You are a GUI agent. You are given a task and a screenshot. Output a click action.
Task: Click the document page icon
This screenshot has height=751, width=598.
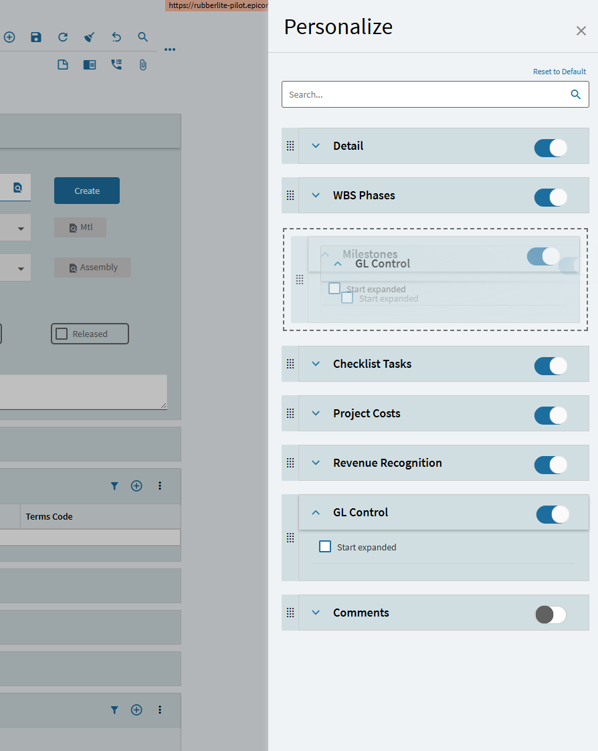(x=63, y=65)
